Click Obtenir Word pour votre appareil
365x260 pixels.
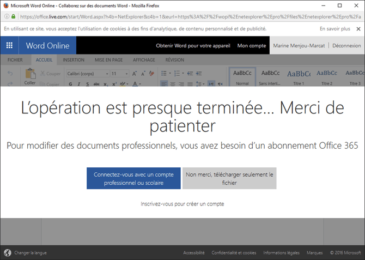pyautogui.click(x=193, y=46)
